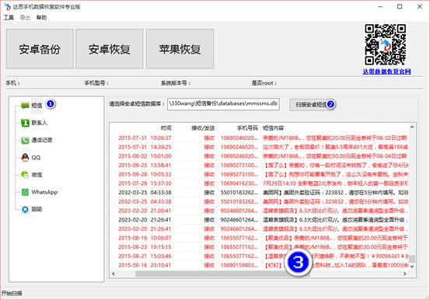
Task: Select the 通话记录 call log icon
Action: coord(25,140)
